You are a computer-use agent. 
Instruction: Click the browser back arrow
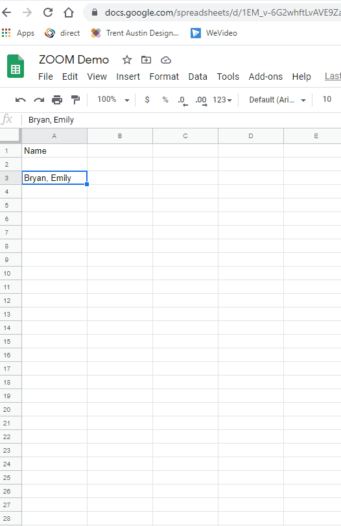6,13
